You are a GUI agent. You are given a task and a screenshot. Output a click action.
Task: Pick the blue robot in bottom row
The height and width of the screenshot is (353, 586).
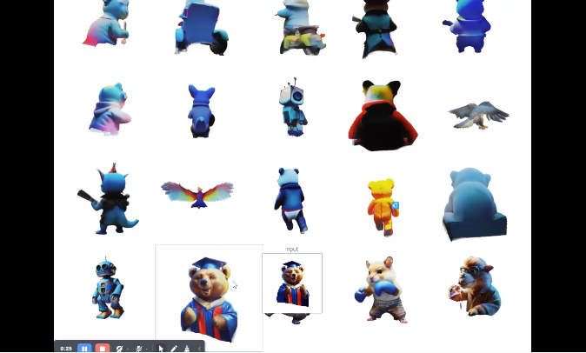point(108,287)
